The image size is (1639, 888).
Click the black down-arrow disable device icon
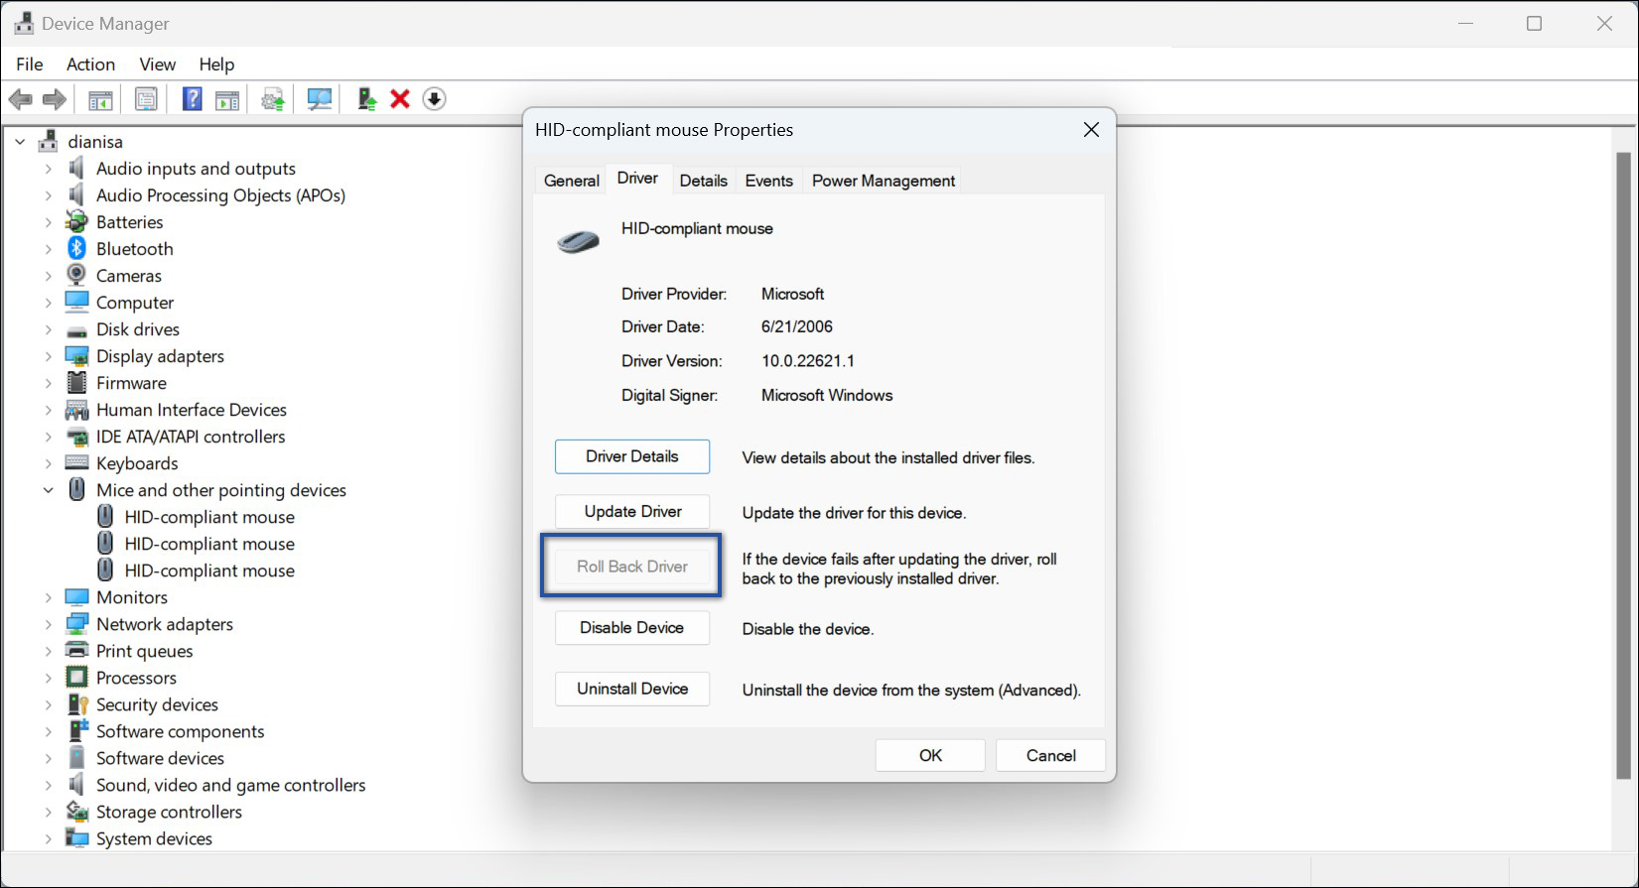[x=434, y=99]
